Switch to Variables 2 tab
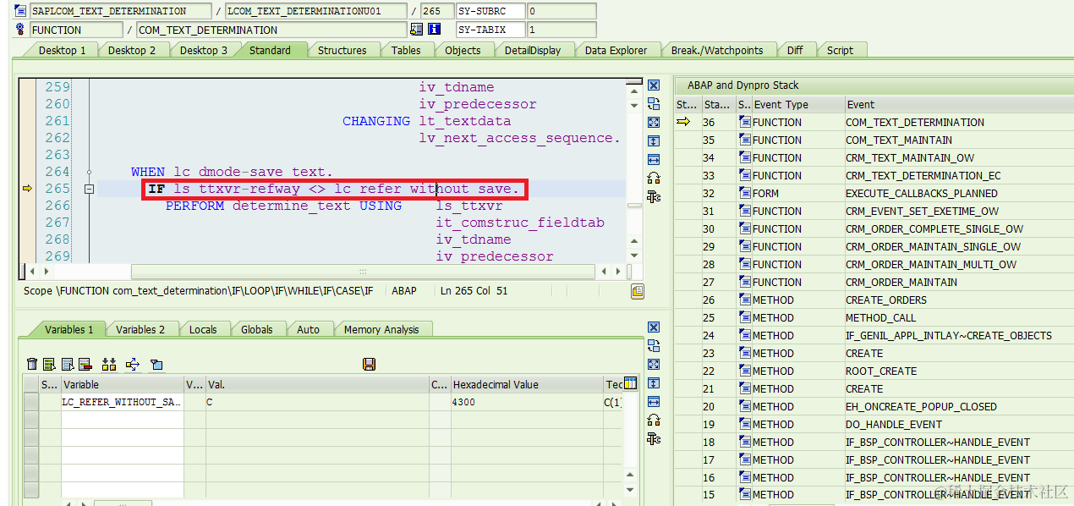Screen dimensions: 1074x506 [140, 329]
